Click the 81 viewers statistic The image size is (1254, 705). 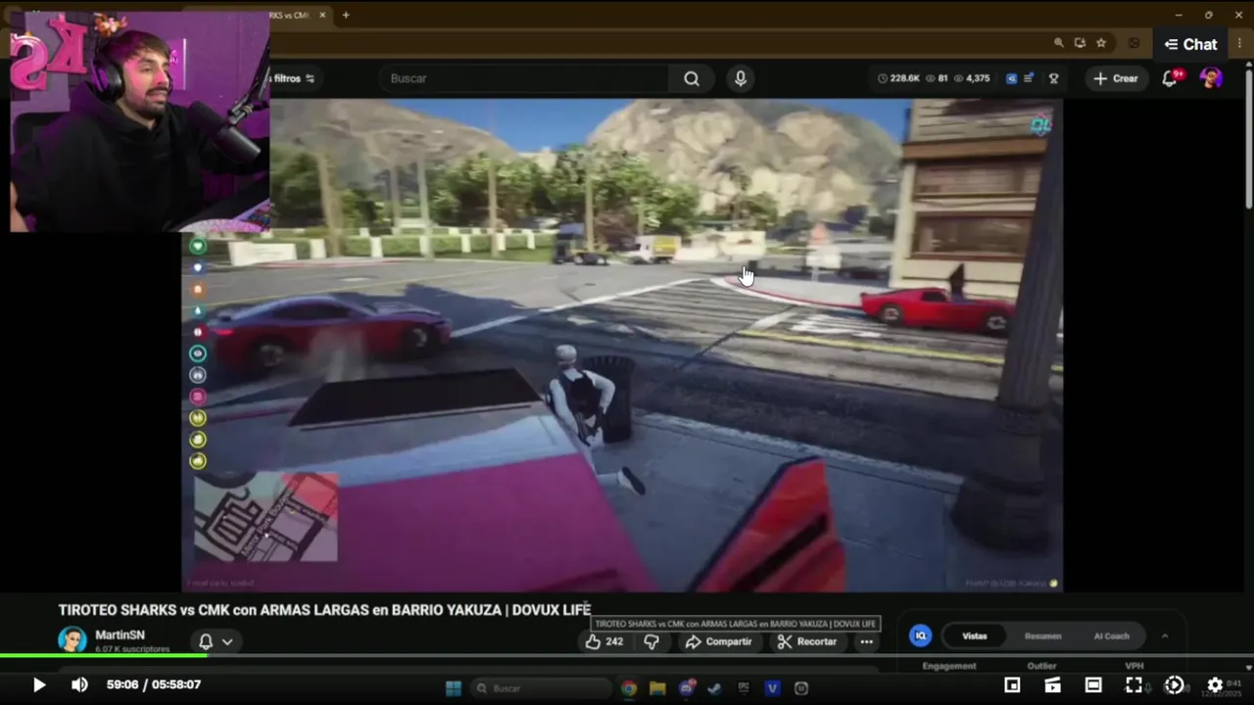coord(937,78)
